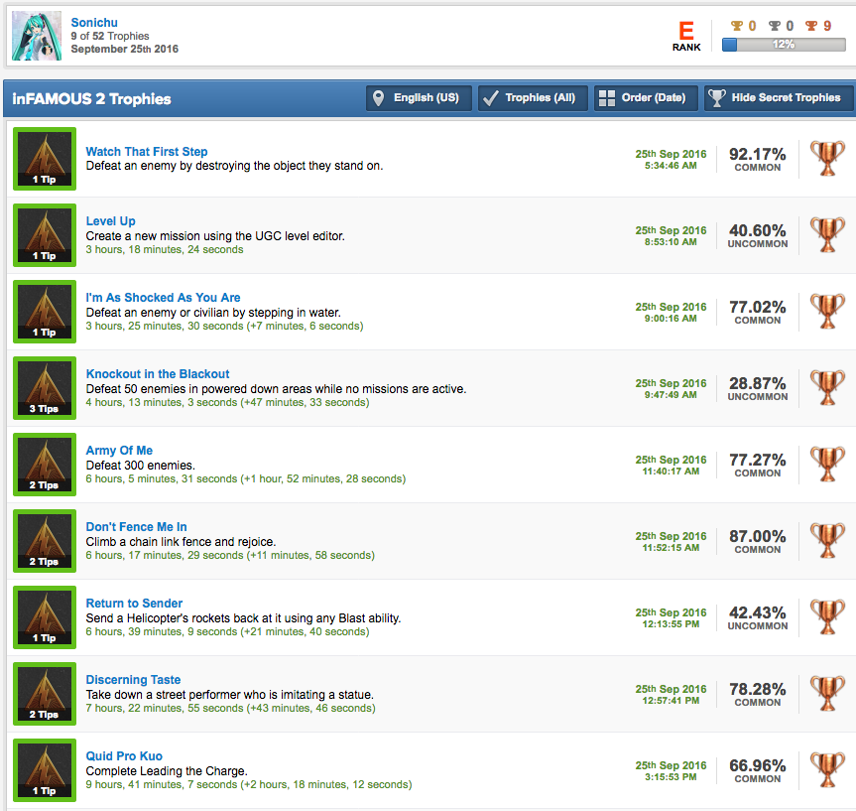Click the 77.02% COMMON rarity value
Viewport: 856px width, 811px height.
tap(757, 312)
